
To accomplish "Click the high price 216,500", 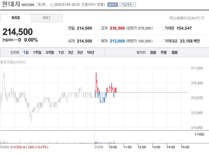I will (117, 28).
